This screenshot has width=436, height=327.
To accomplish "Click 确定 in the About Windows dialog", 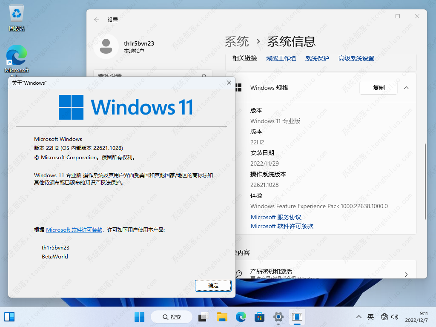I will pos(213,286).
